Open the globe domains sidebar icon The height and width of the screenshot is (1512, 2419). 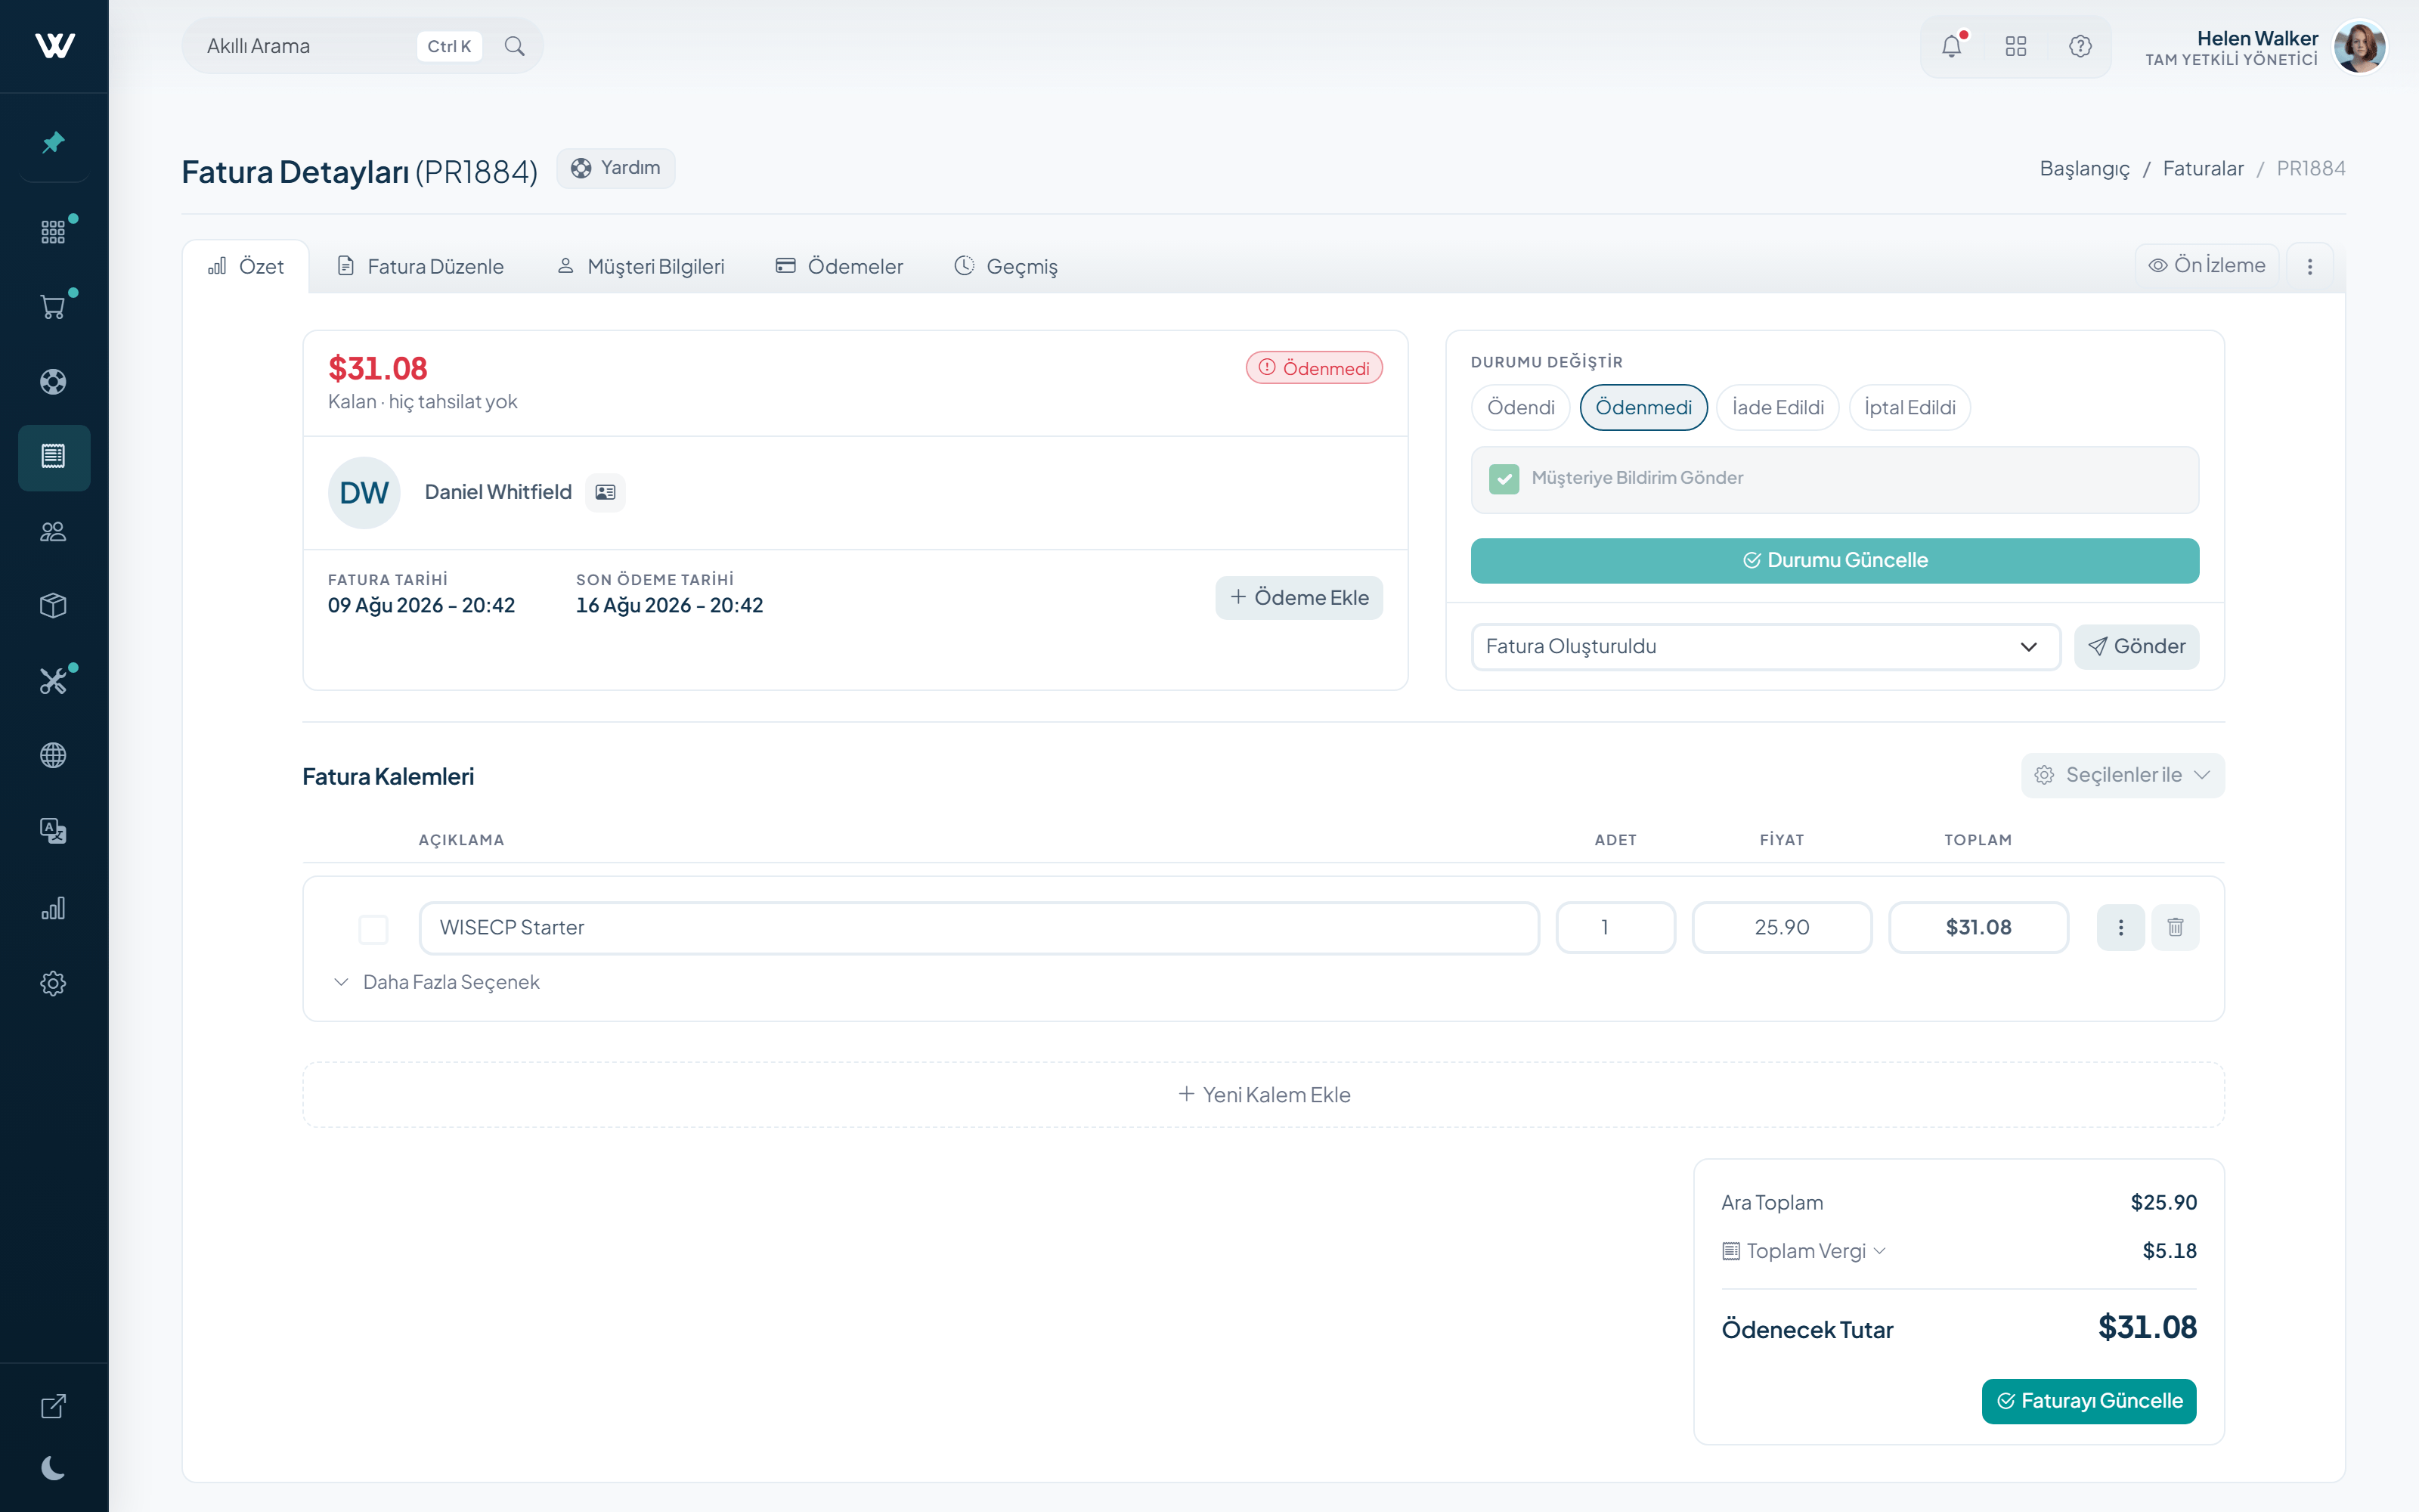coord(54,756)
